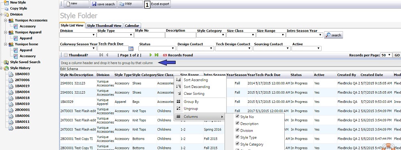Switch to the Calendar tab
Viewport: 401px width, 150px height.
tap(132, 26)
